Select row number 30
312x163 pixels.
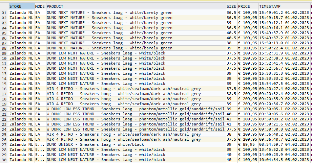pyautogui.click(x=4, y=160)
